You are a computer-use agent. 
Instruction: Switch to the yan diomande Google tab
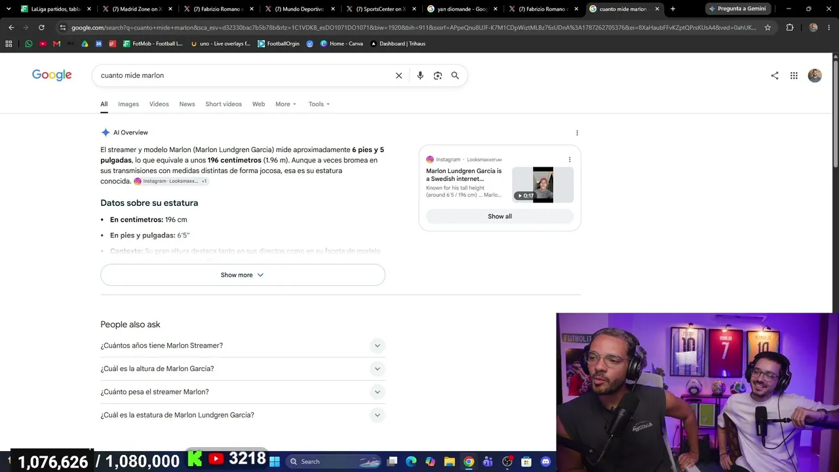click(x=461, y=9)
